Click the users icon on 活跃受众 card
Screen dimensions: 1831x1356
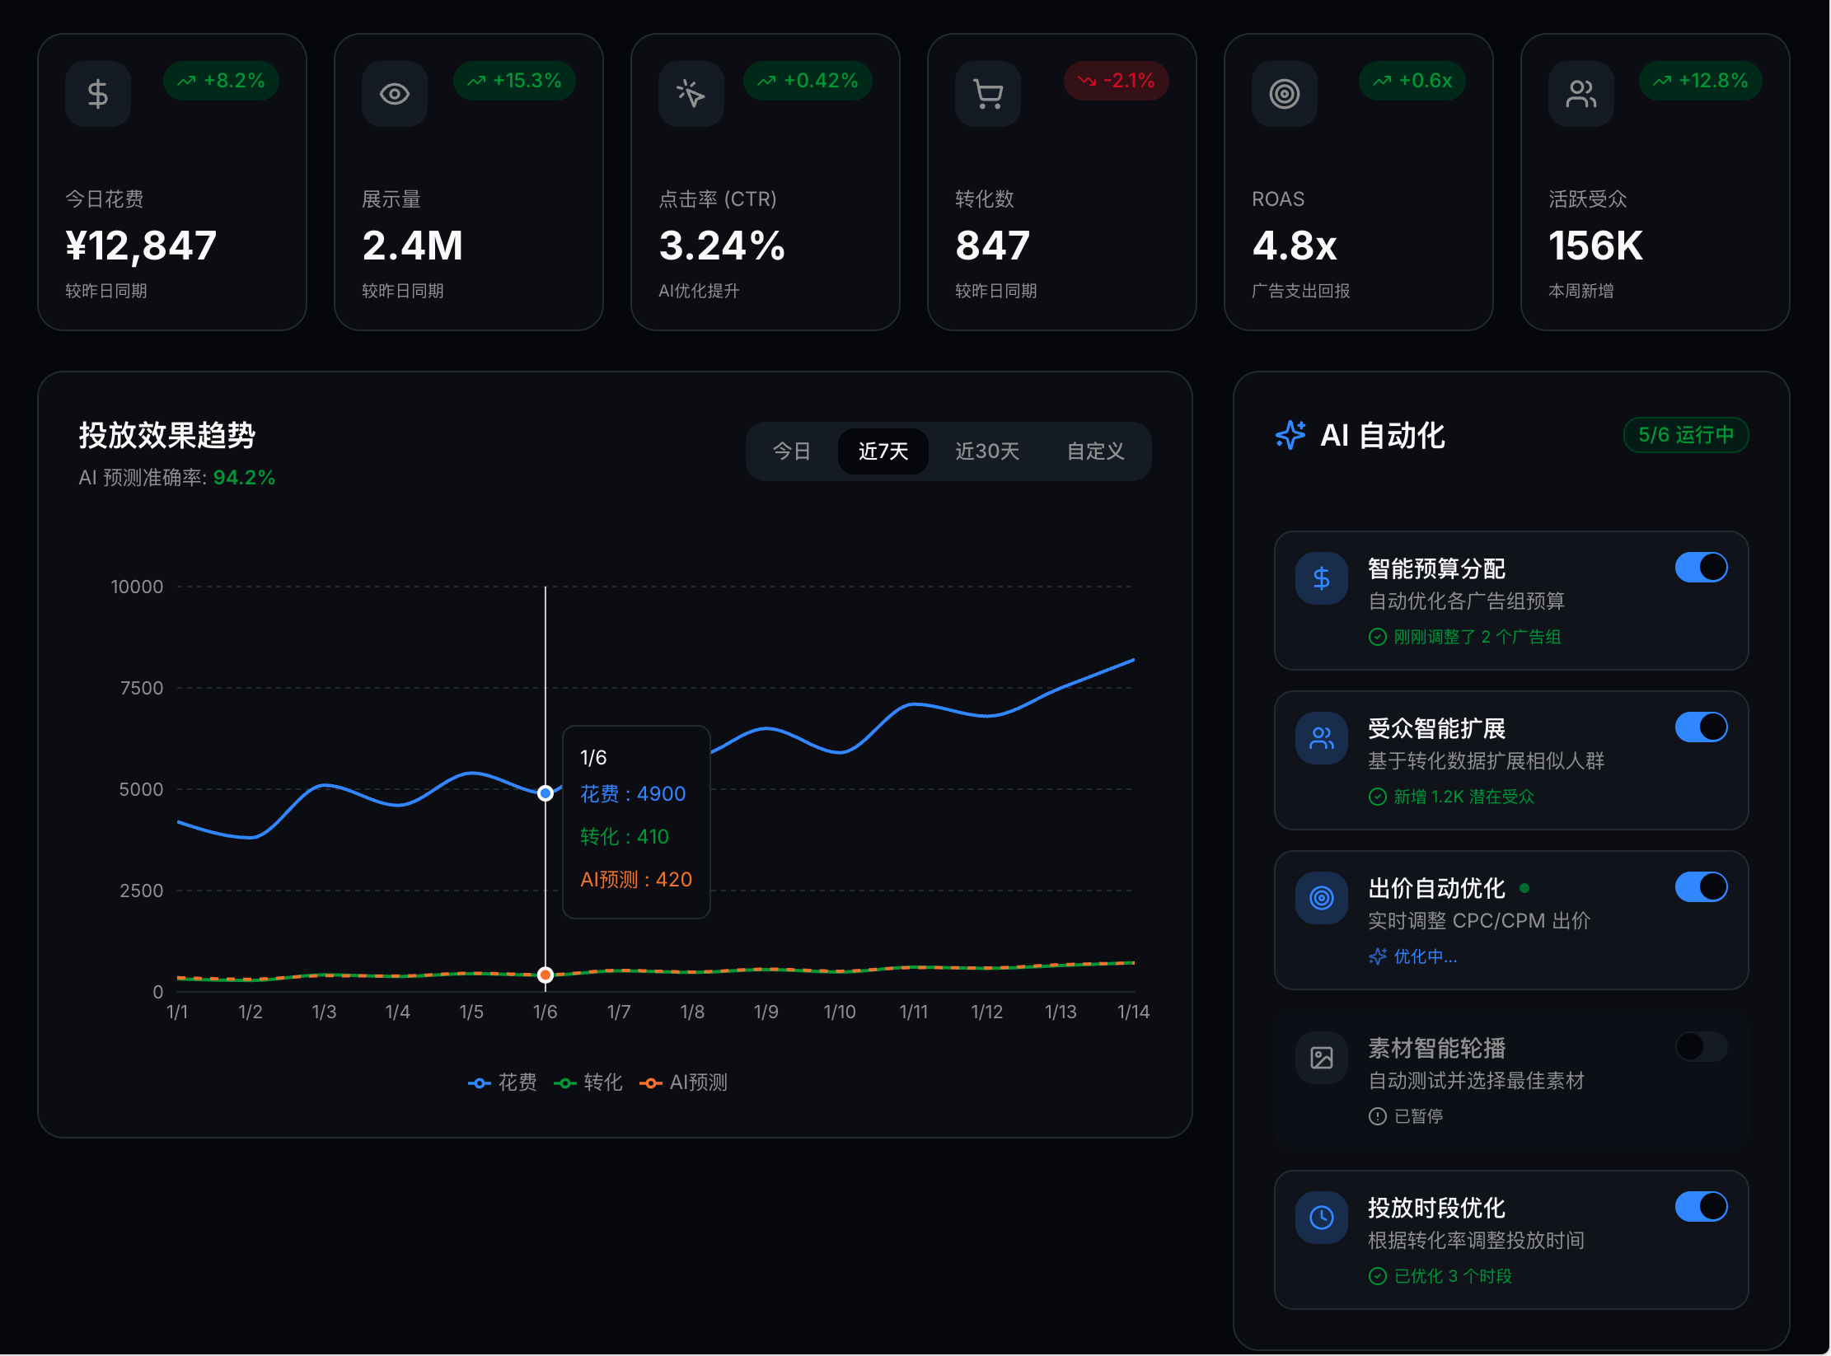click(x=1581, y=94)
